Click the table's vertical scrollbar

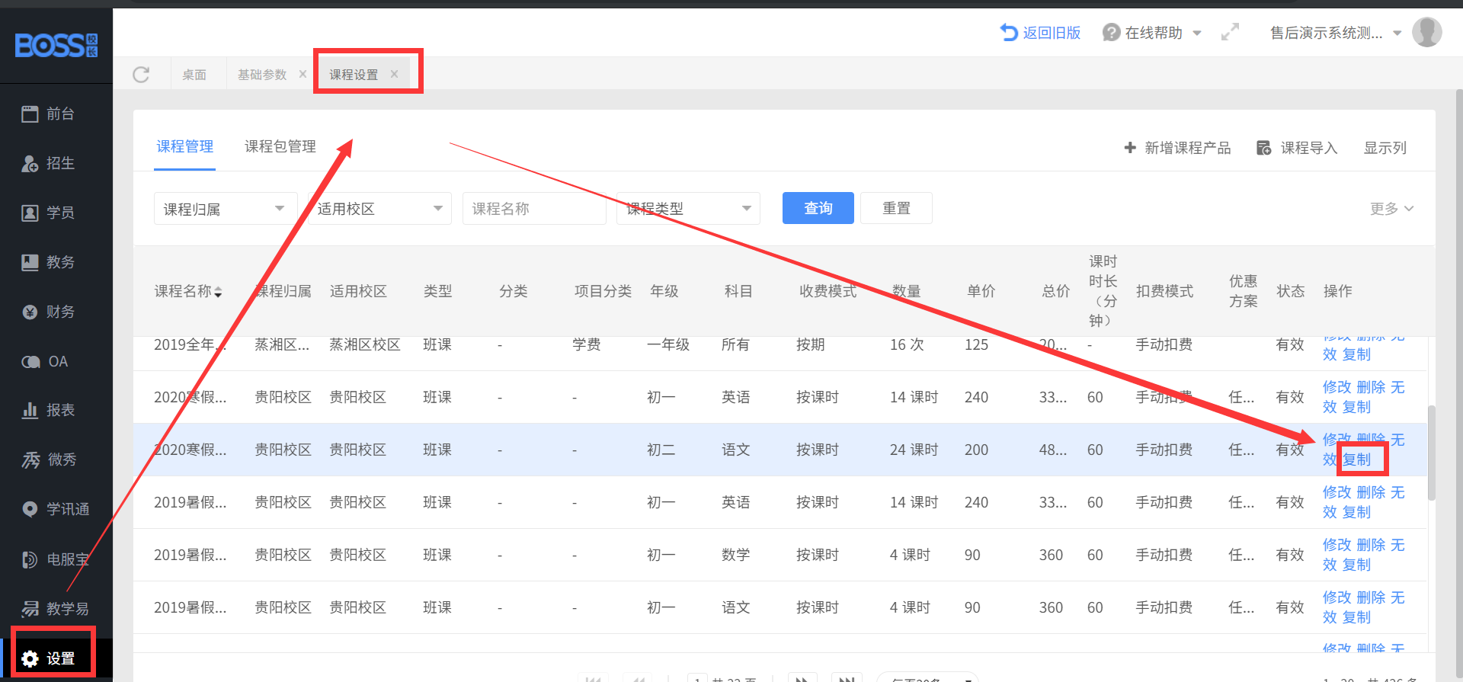[x=1432, y=453]
